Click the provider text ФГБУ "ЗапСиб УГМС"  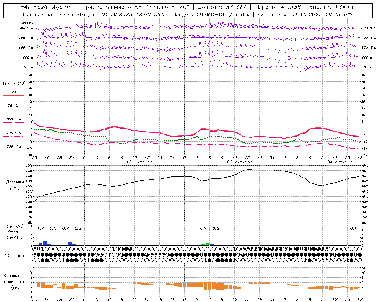(159, 7)
